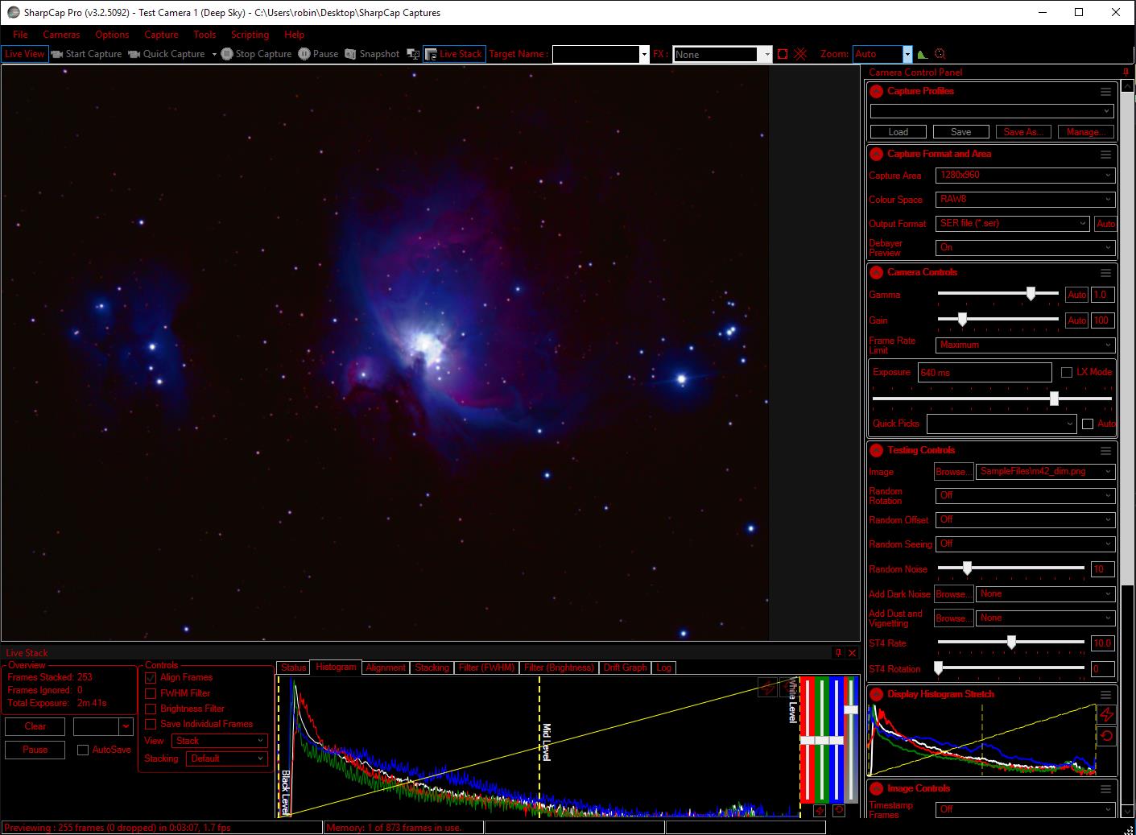Enable the LX Mode checkbox
Screen dimensions: 1136x835
point(1067,372)
